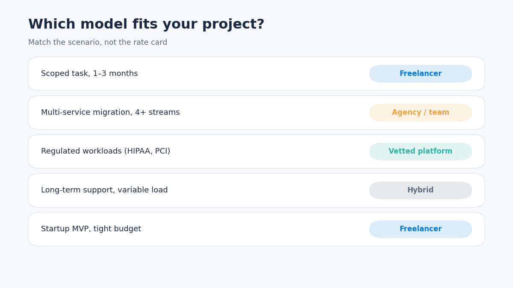Open the Long-term support scenario card
This screenshot has height=288, width=513.
[x=256, y=190]
